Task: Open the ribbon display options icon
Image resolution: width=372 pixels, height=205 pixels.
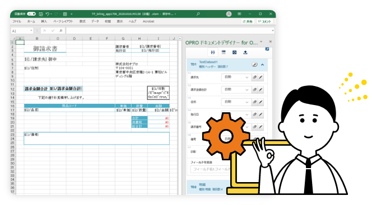Action: pos(239,14)
